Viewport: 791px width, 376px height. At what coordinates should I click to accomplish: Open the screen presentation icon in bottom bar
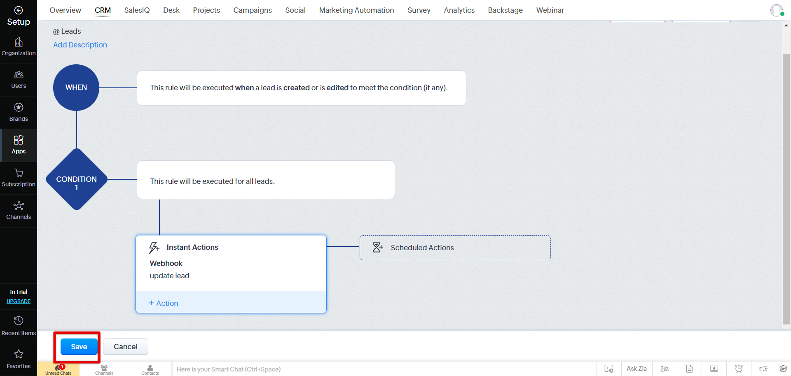click(714, 369)
